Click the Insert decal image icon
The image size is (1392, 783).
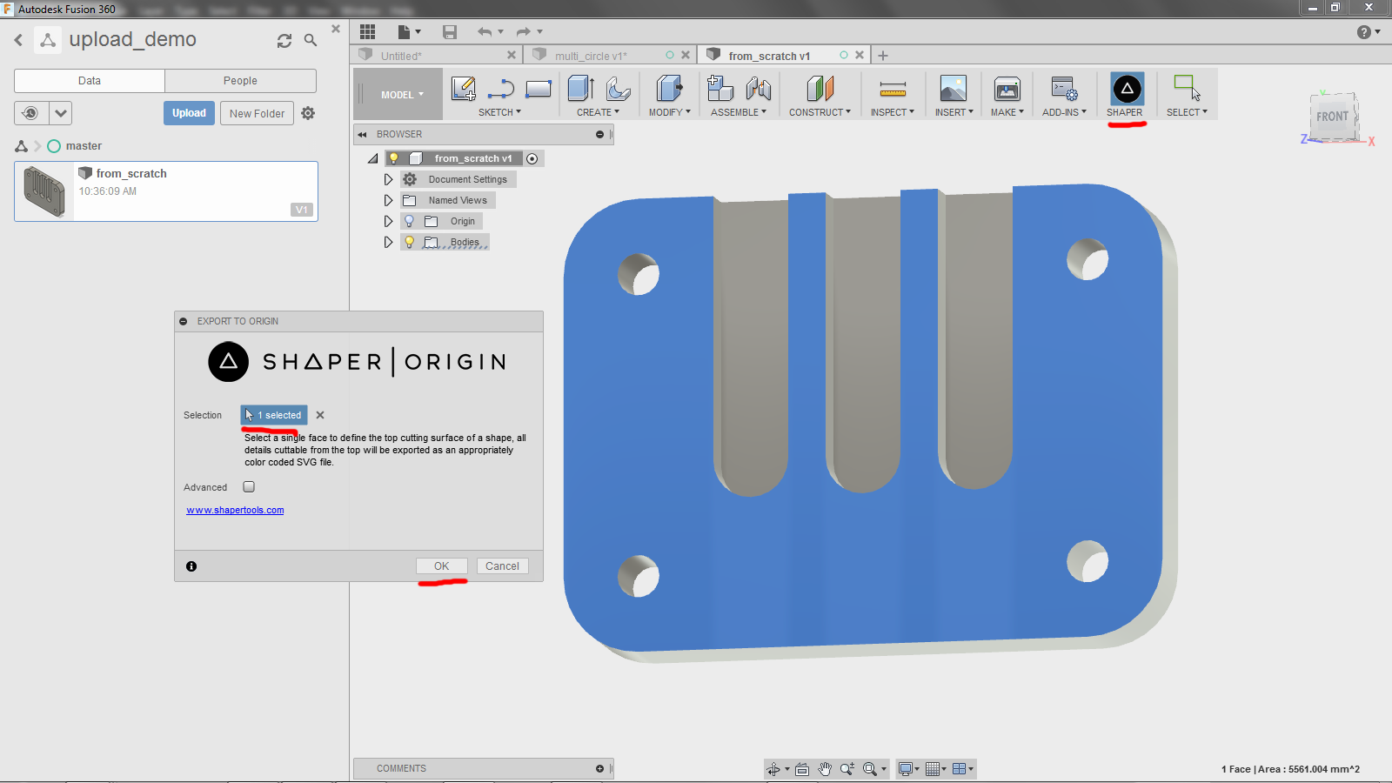[954, 89]
